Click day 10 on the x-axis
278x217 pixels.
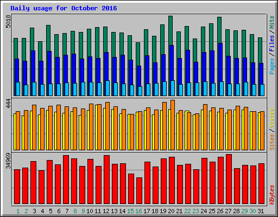click(x=90, y=211)
